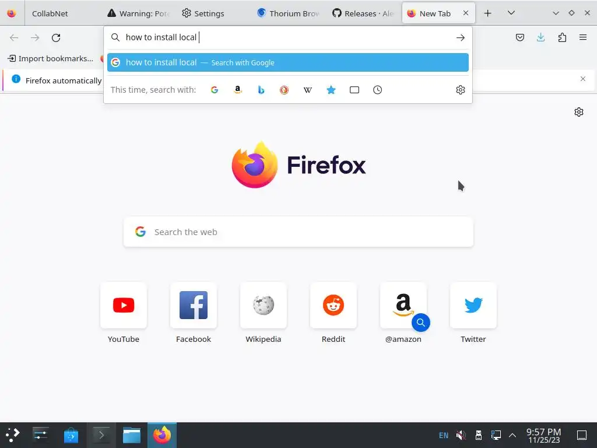Open the application launcher in taskbar
The width and height of the screenshot is (597, 448).
click(x=12, y=435)
